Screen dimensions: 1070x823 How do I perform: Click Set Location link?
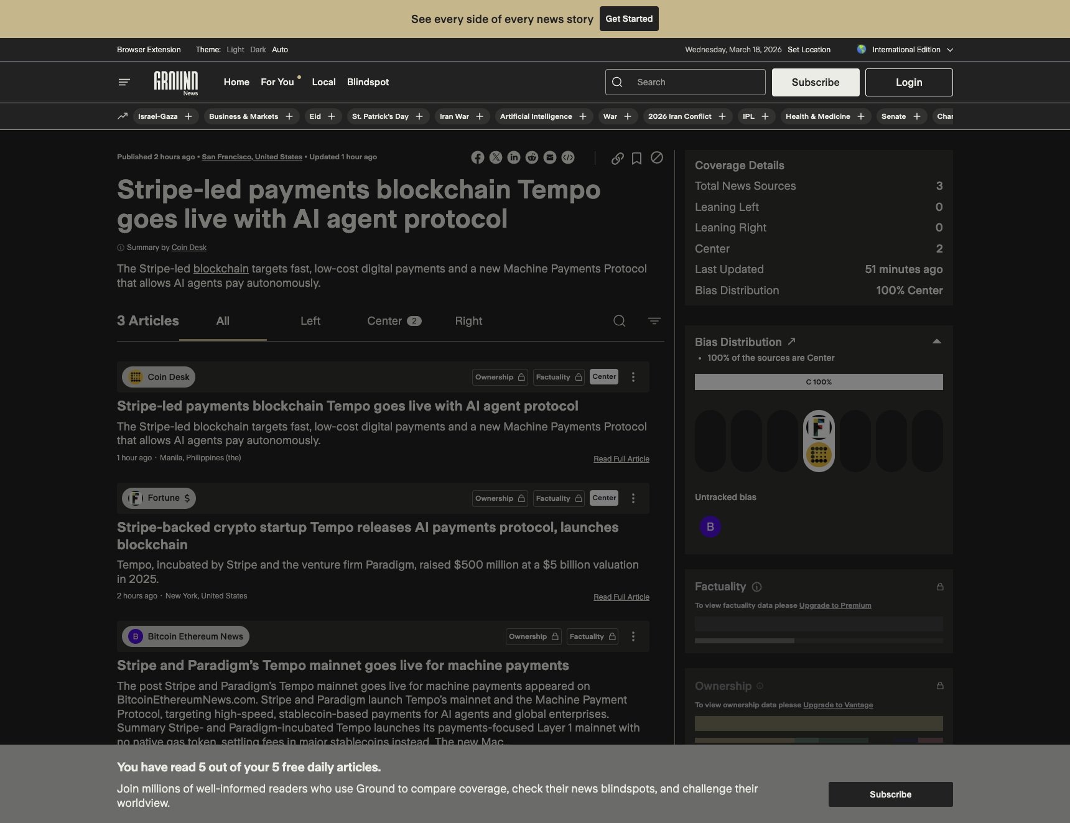809,50
